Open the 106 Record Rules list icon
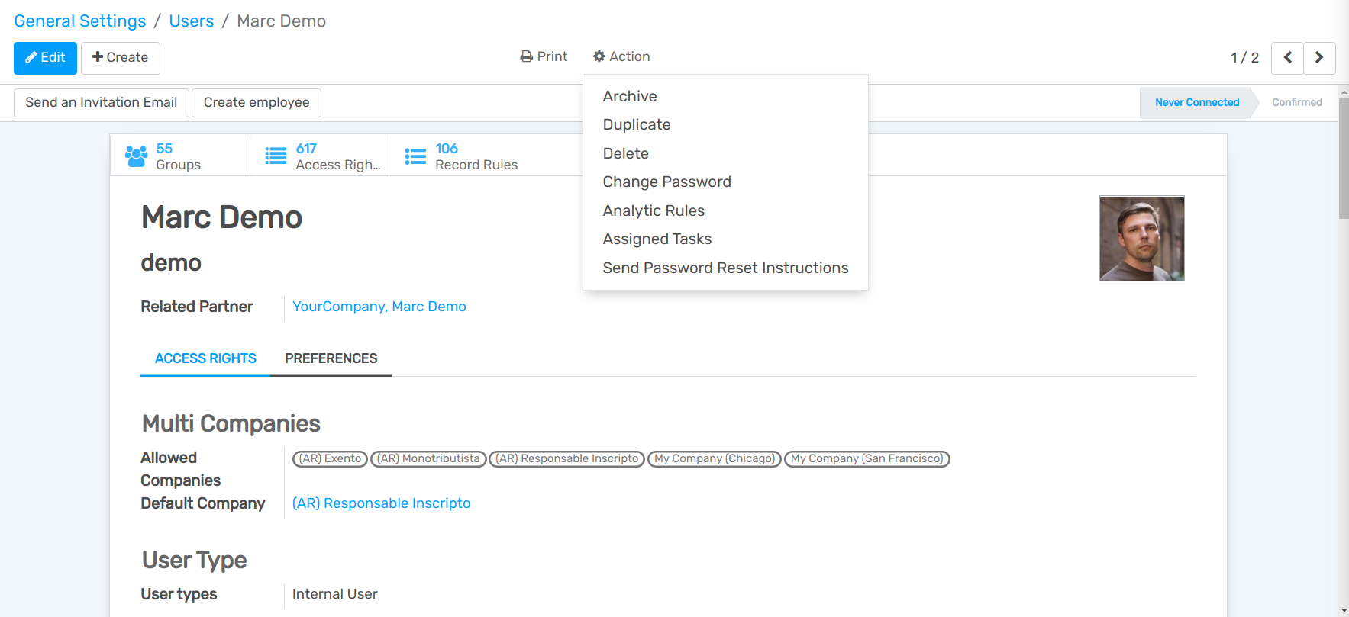Image resolution: width=1349 pixels, height=617 pixels. click(415, 156)
